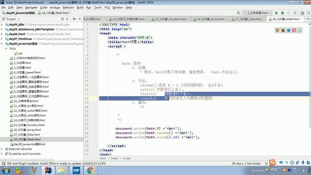Viewport: 311px width, 175px height.
Task: Click '38 chars, 1 line break' status text
Action: [x=246, y=163]
